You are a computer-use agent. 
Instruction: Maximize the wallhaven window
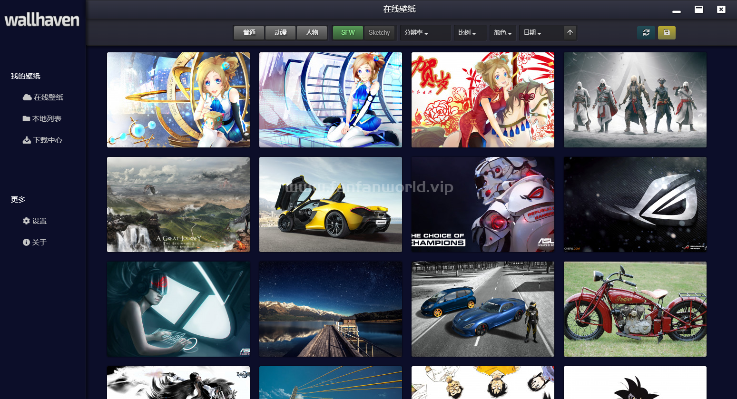click(x=699, y=9)
